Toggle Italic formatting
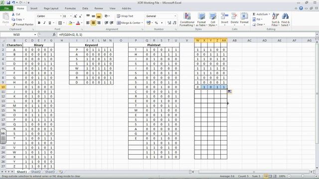Viewport: 319px width, 179px height. click(x=44, y=23)
